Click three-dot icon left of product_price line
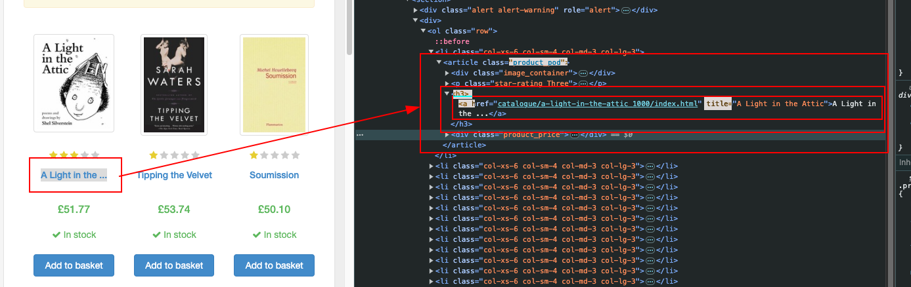911x287 pixels. point(359,134)
